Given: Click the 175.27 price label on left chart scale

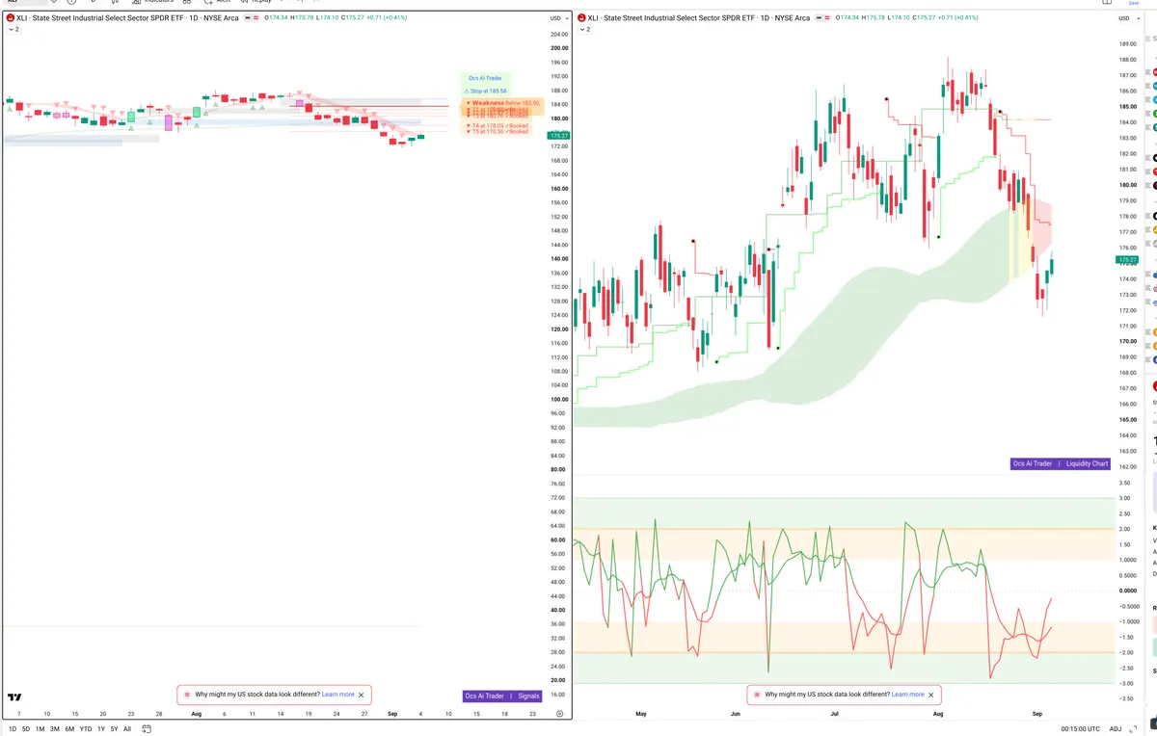Looking at the screenshot, I should pos(558,136).
